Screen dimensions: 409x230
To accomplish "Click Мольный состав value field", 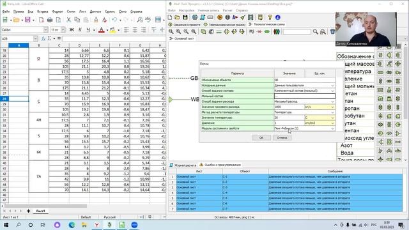I will 305,96.
